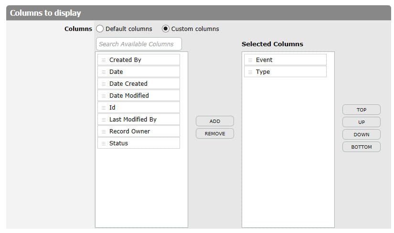Click the drag handle icon beside Date Created
394x233 pixels.
click(104, 84)
